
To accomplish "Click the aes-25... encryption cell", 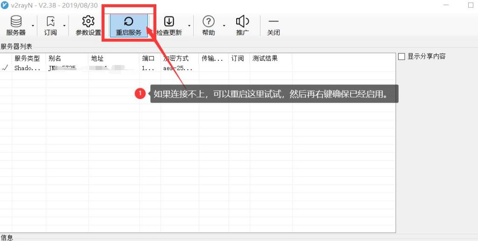I will tap(178, 68).
